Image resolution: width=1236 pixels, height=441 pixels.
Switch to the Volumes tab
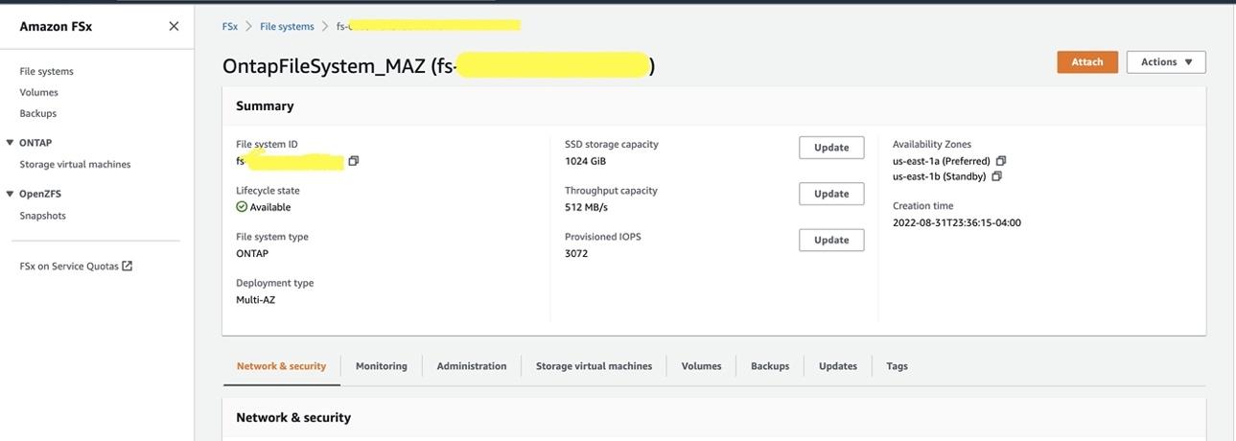point(701,366)
